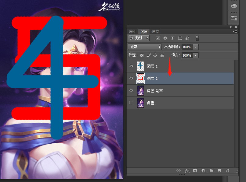The height and width of the screenshot is (182, 246).
Task: Open the 类型 layer filter dropdown
Action: coord(139,38)
